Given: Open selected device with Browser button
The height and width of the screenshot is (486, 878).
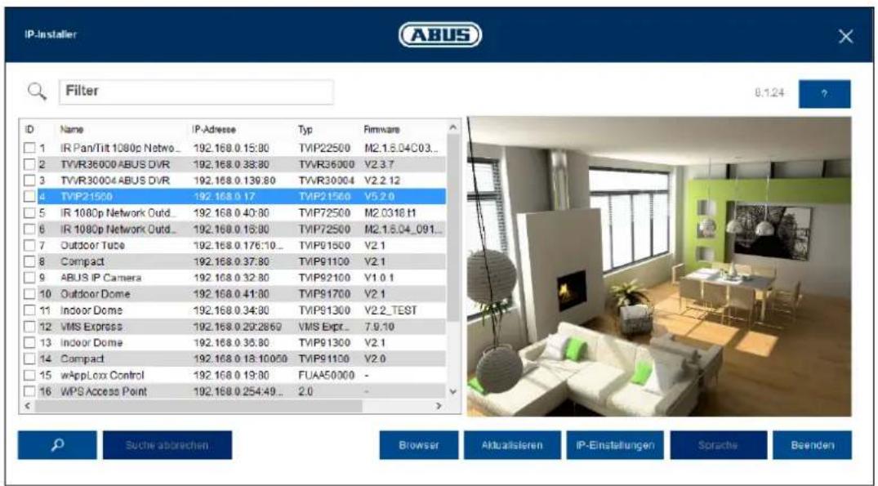Looking at the screenshot, I should 419,445.
